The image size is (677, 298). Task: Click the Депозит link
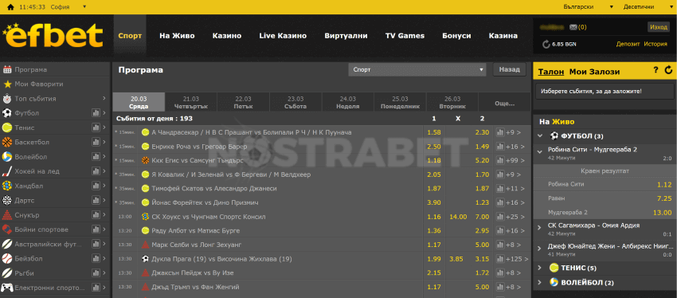(x=628, y=44)
